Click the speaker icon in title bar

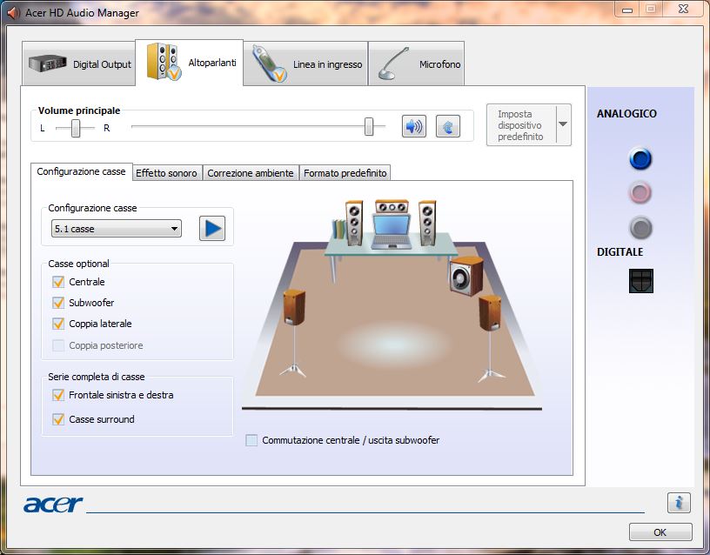point(14,12)
